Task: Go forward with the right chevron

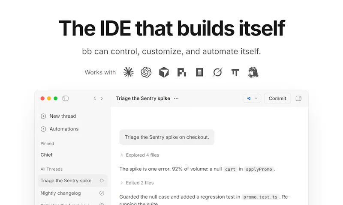Action: pyautogui.click(x=102, y=98)
